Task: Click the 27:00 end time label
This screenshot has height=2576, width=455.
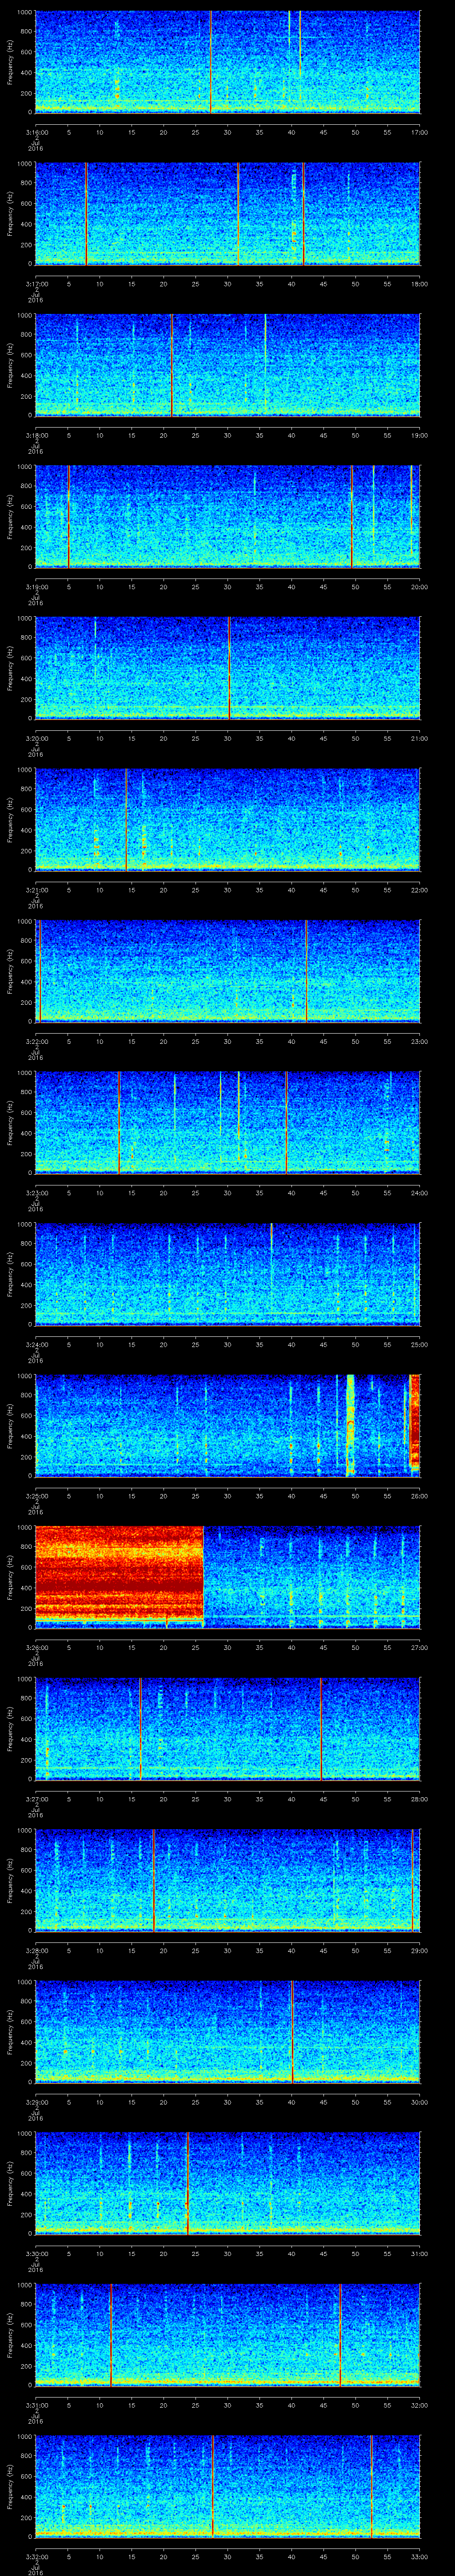Action: click(419, 1647)
